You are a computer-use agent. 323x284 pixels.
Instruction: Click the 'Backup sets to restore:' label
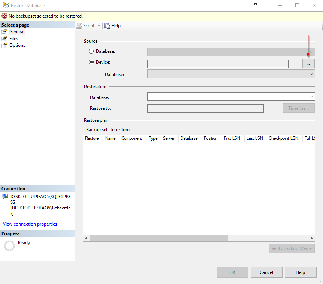108,130
